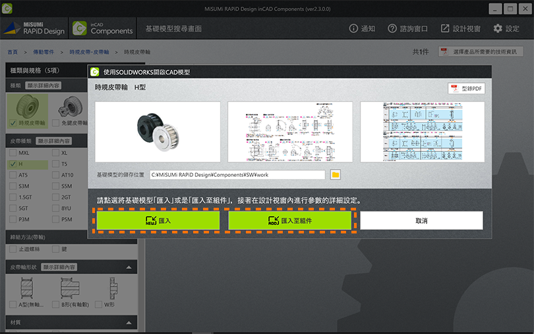This screenshot has width=534, height=334.
Task: Toggle the 時規皮帶輪 type checkbox
Action: pyautogui.click(x=13, y=123)
